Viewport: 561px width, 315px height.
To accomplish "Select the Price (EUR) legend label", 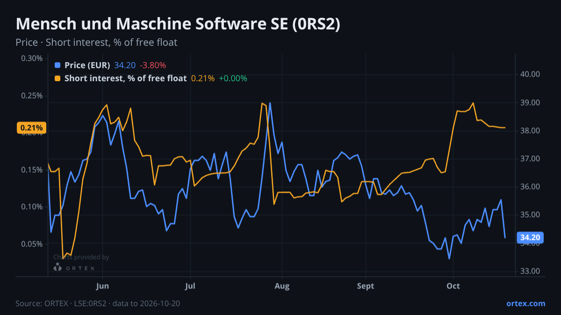I will pyautogui.click(x=87, y=65).
